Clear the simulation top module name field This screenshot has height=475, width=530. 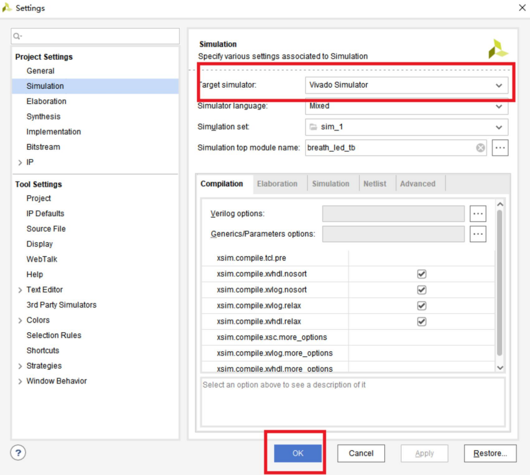point(481,148)
